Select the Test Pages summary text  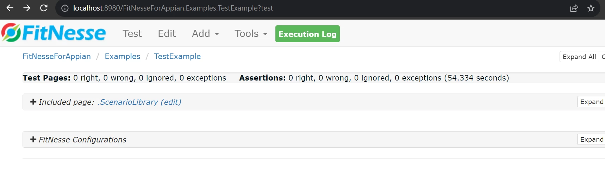124,78
